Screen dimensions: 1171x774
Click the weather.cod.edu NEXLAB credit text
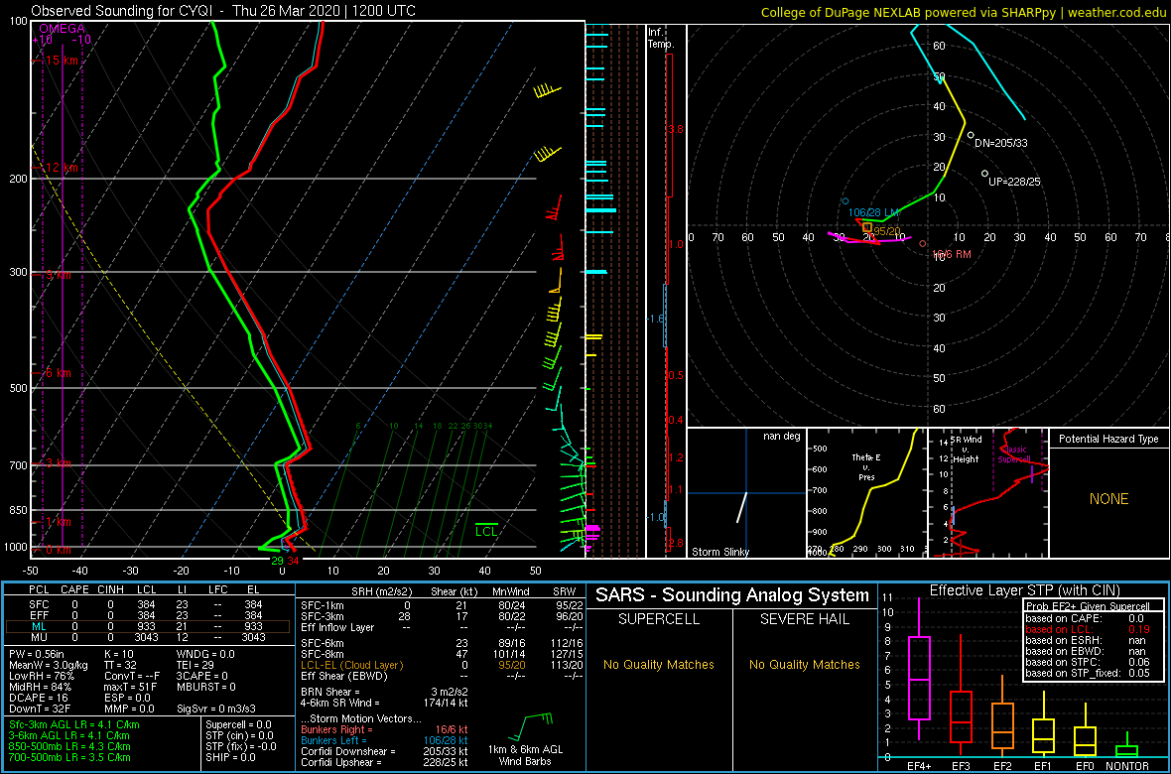coord(965,11)
